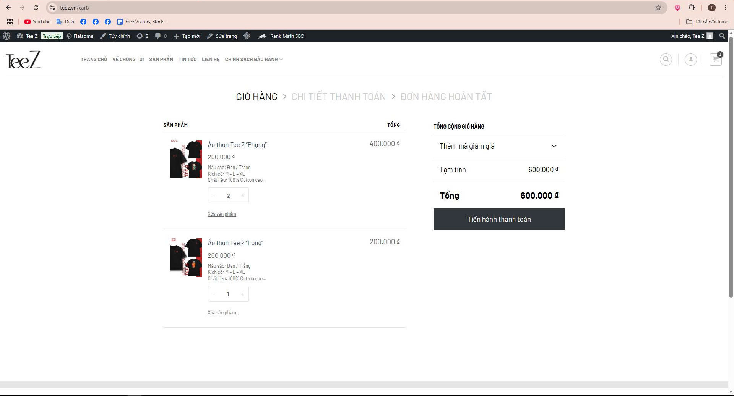This screenshot has width=734, height=396.
Task: Open the Chính sách bảo hành dropdown menu
Action: pos(253,60)
